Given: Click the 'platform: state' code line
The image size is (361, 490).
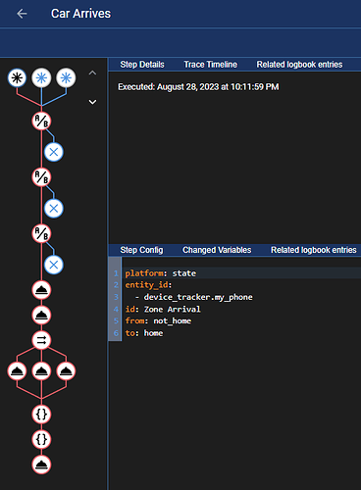Looking at the screenshot, I should 161,273.
